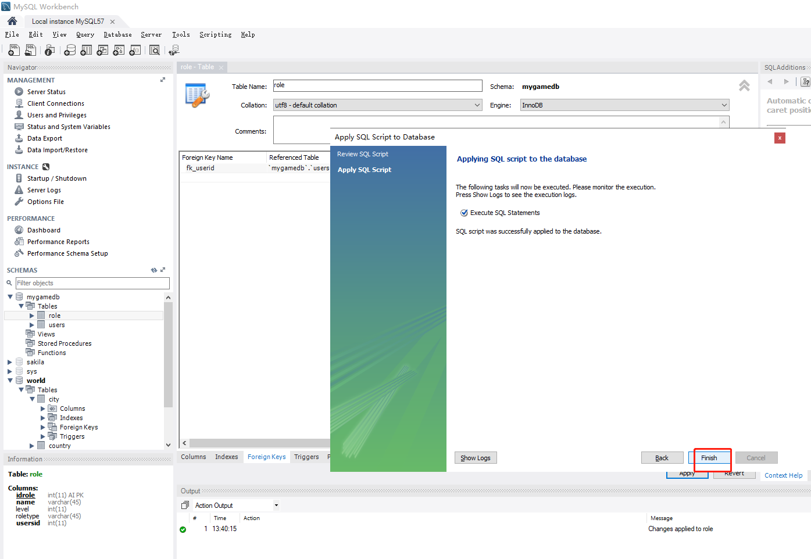Open Performance Schema Setup
The height and width of the screenshot is (559, 811).
pos(67,253)
